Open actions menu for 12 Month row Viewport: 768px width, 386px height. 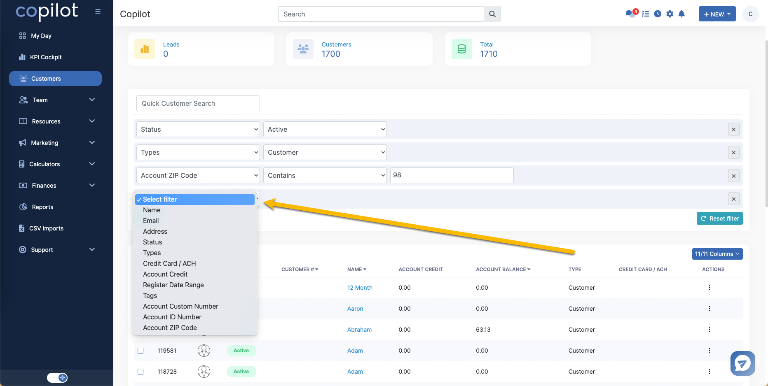709,288
